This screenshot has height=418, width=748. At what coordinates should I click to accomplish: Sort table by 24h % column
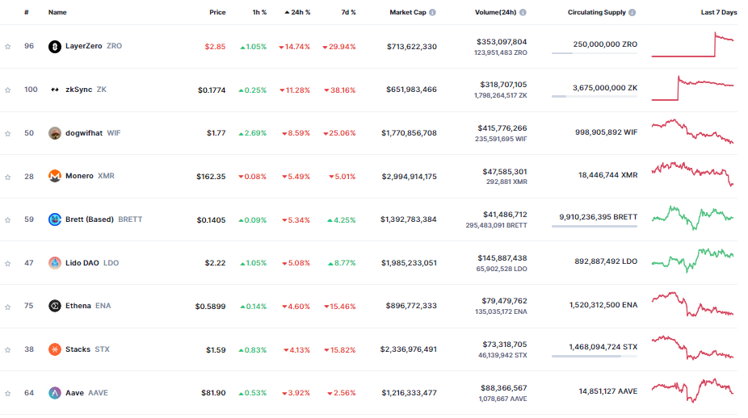[300, 13]
